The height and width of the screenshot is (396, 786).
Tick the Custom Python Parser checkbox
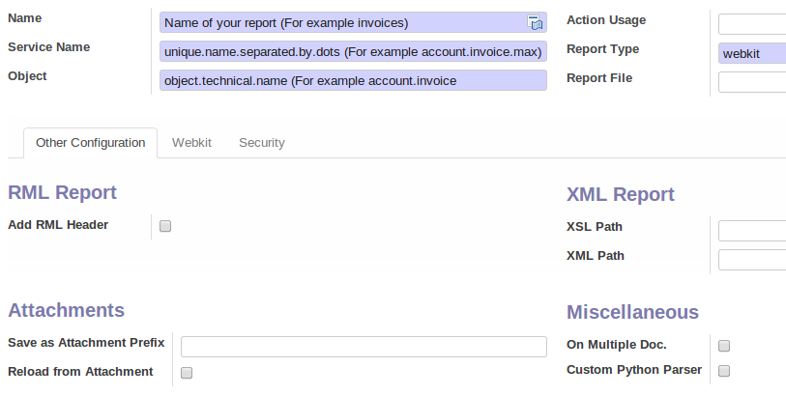[724, 371]
